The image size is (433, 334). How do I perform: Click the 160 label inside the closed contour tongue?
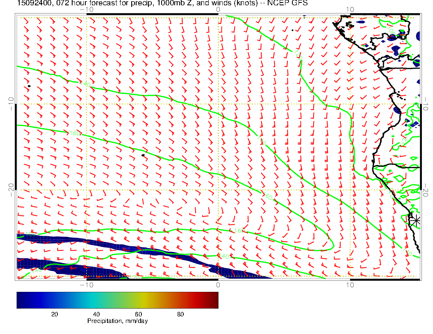click(239, 231)
